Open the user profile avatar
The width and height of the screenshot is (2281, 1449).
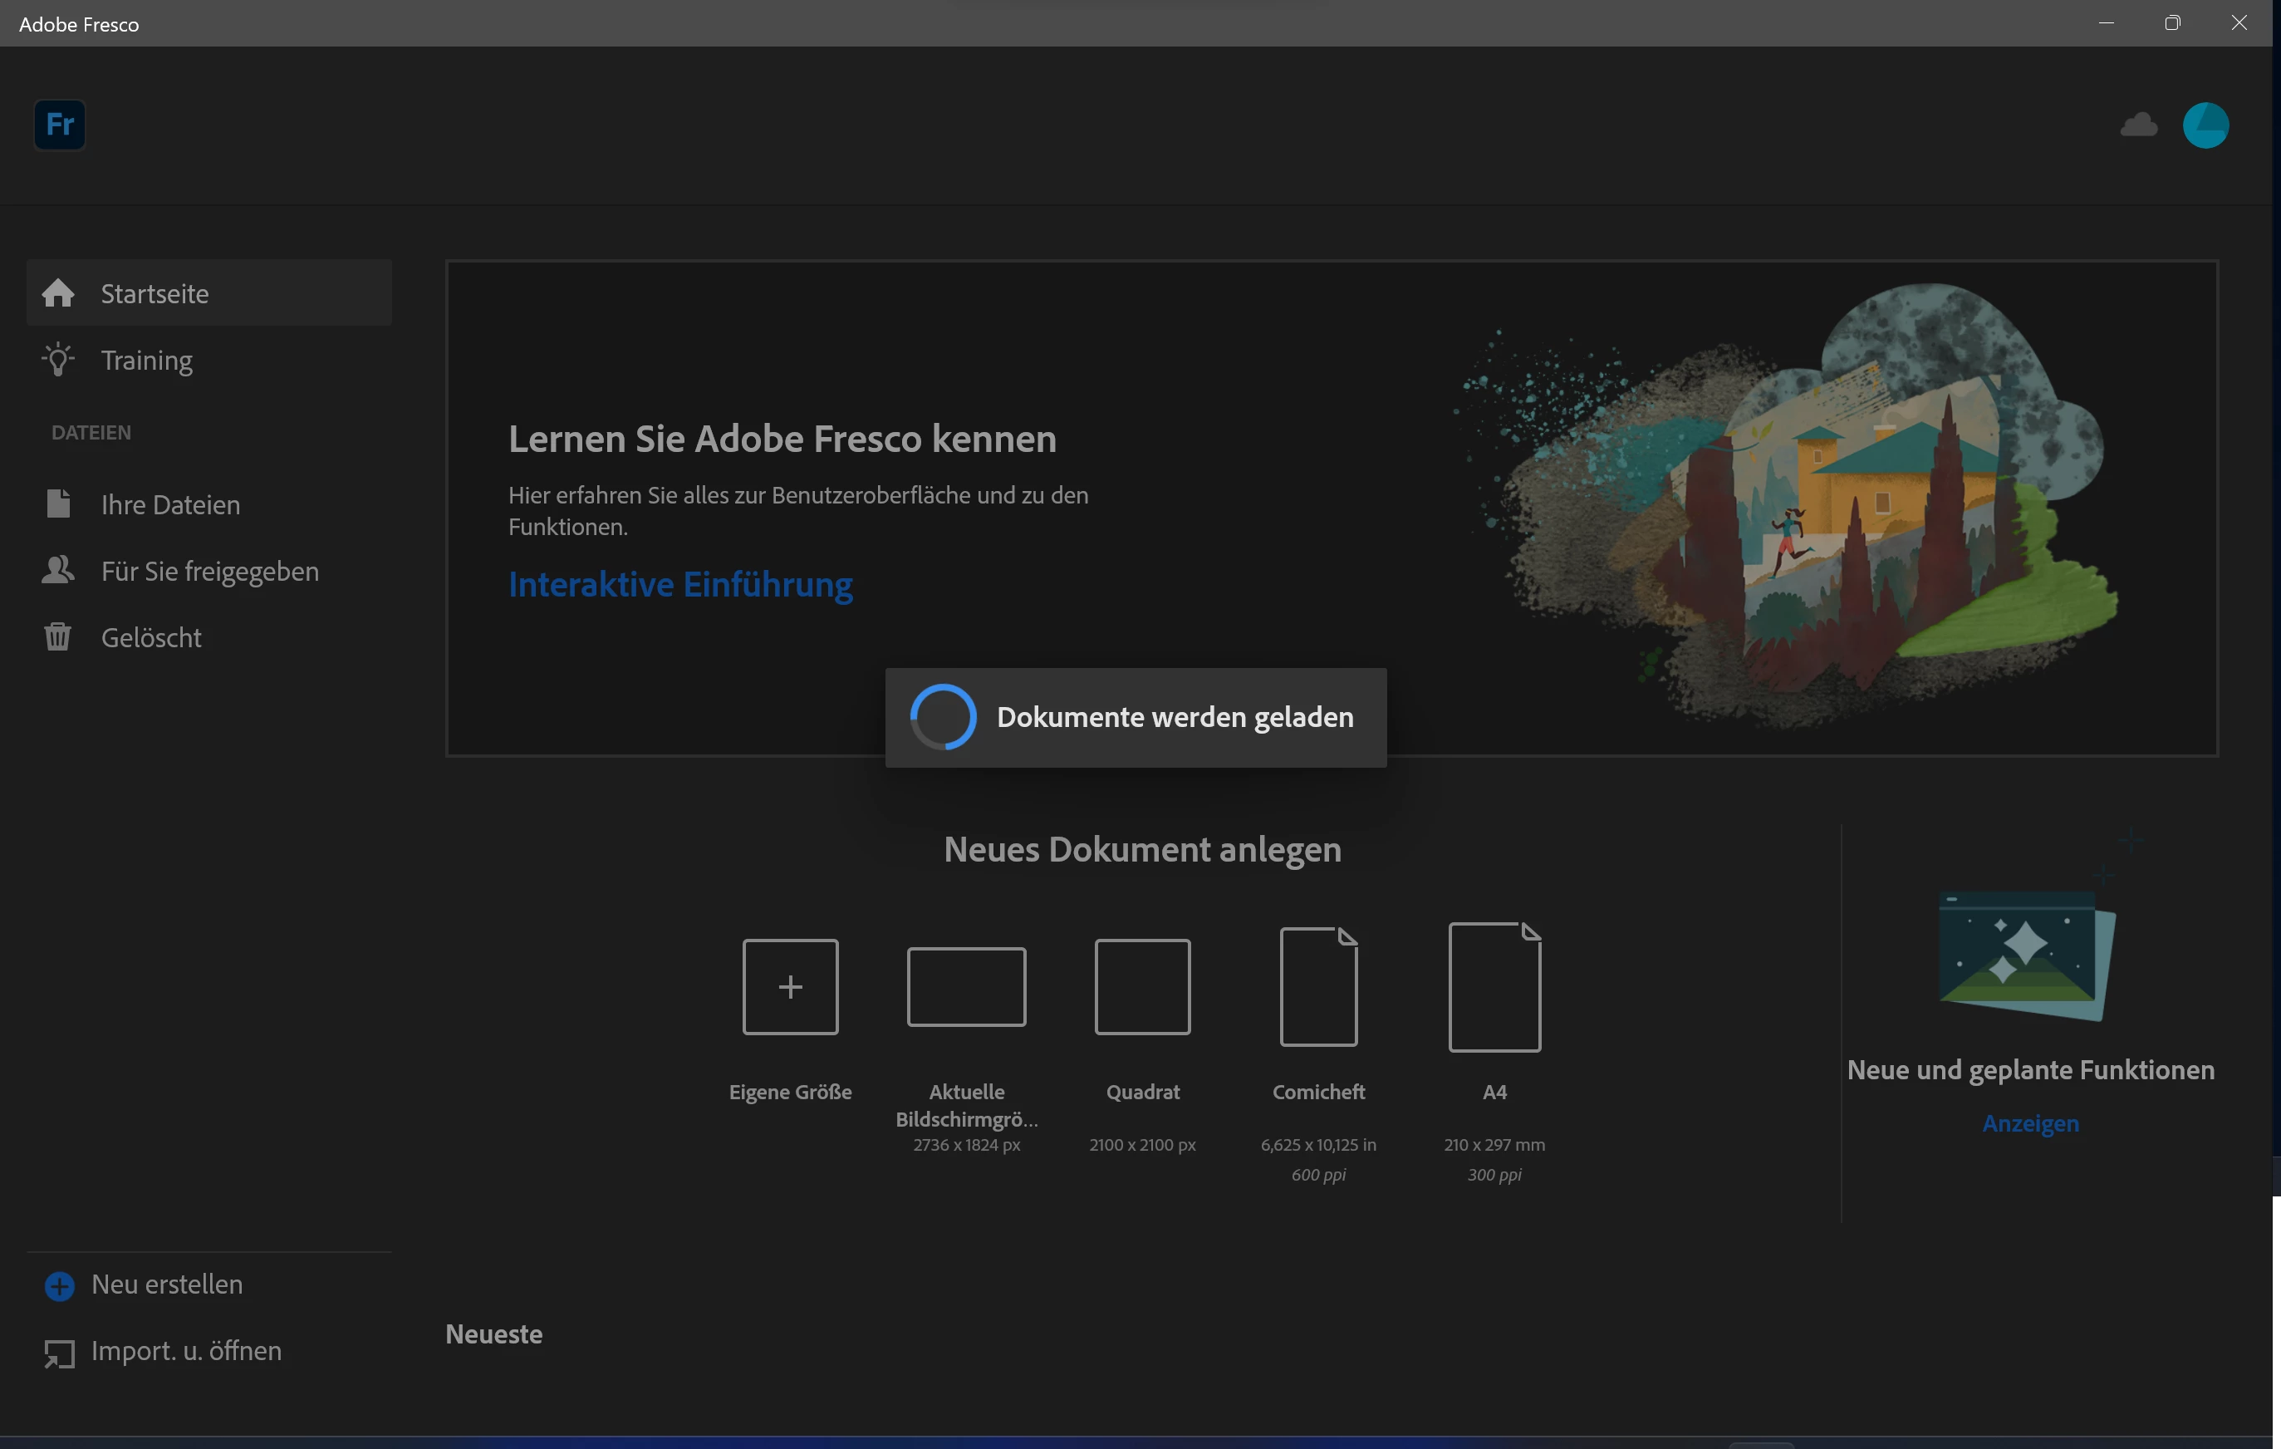(2205, 125)
